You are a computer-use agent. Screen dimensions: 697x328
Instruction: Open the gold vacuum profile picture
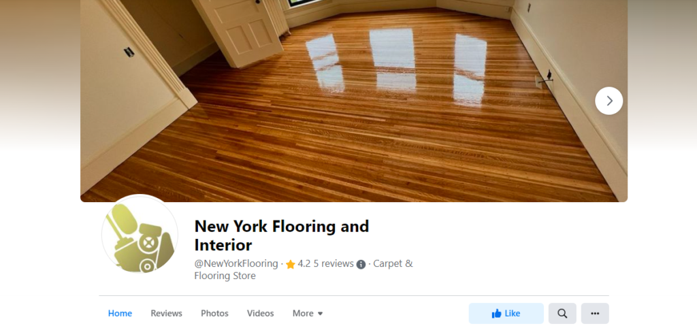click(140, 233)
